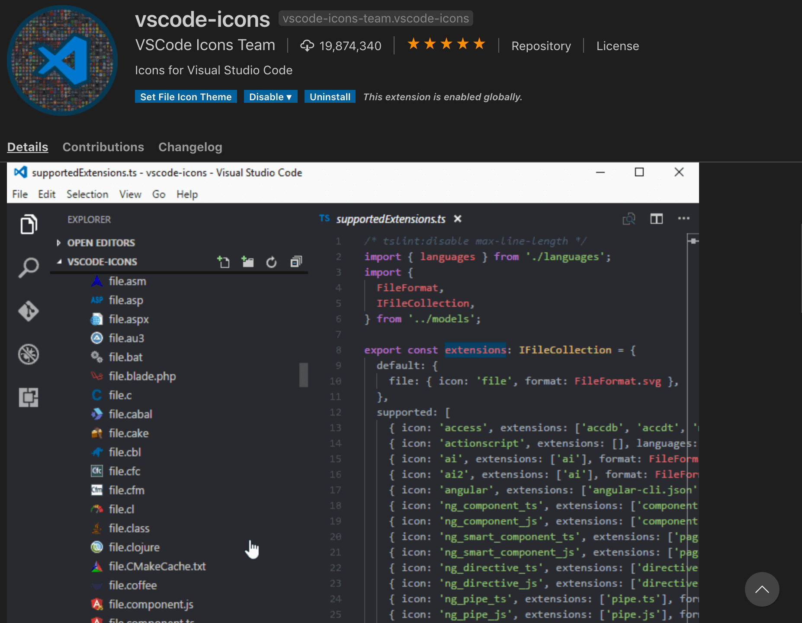This screenshot has width=802, height=623.
Task: Open the Edit menu
Action: (47, 194)
